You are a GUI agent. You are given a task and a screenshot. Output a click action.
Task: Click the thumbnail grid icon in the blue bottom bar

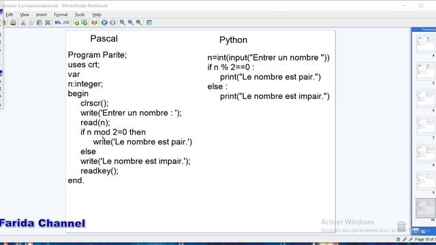click(x=416, y=231)
